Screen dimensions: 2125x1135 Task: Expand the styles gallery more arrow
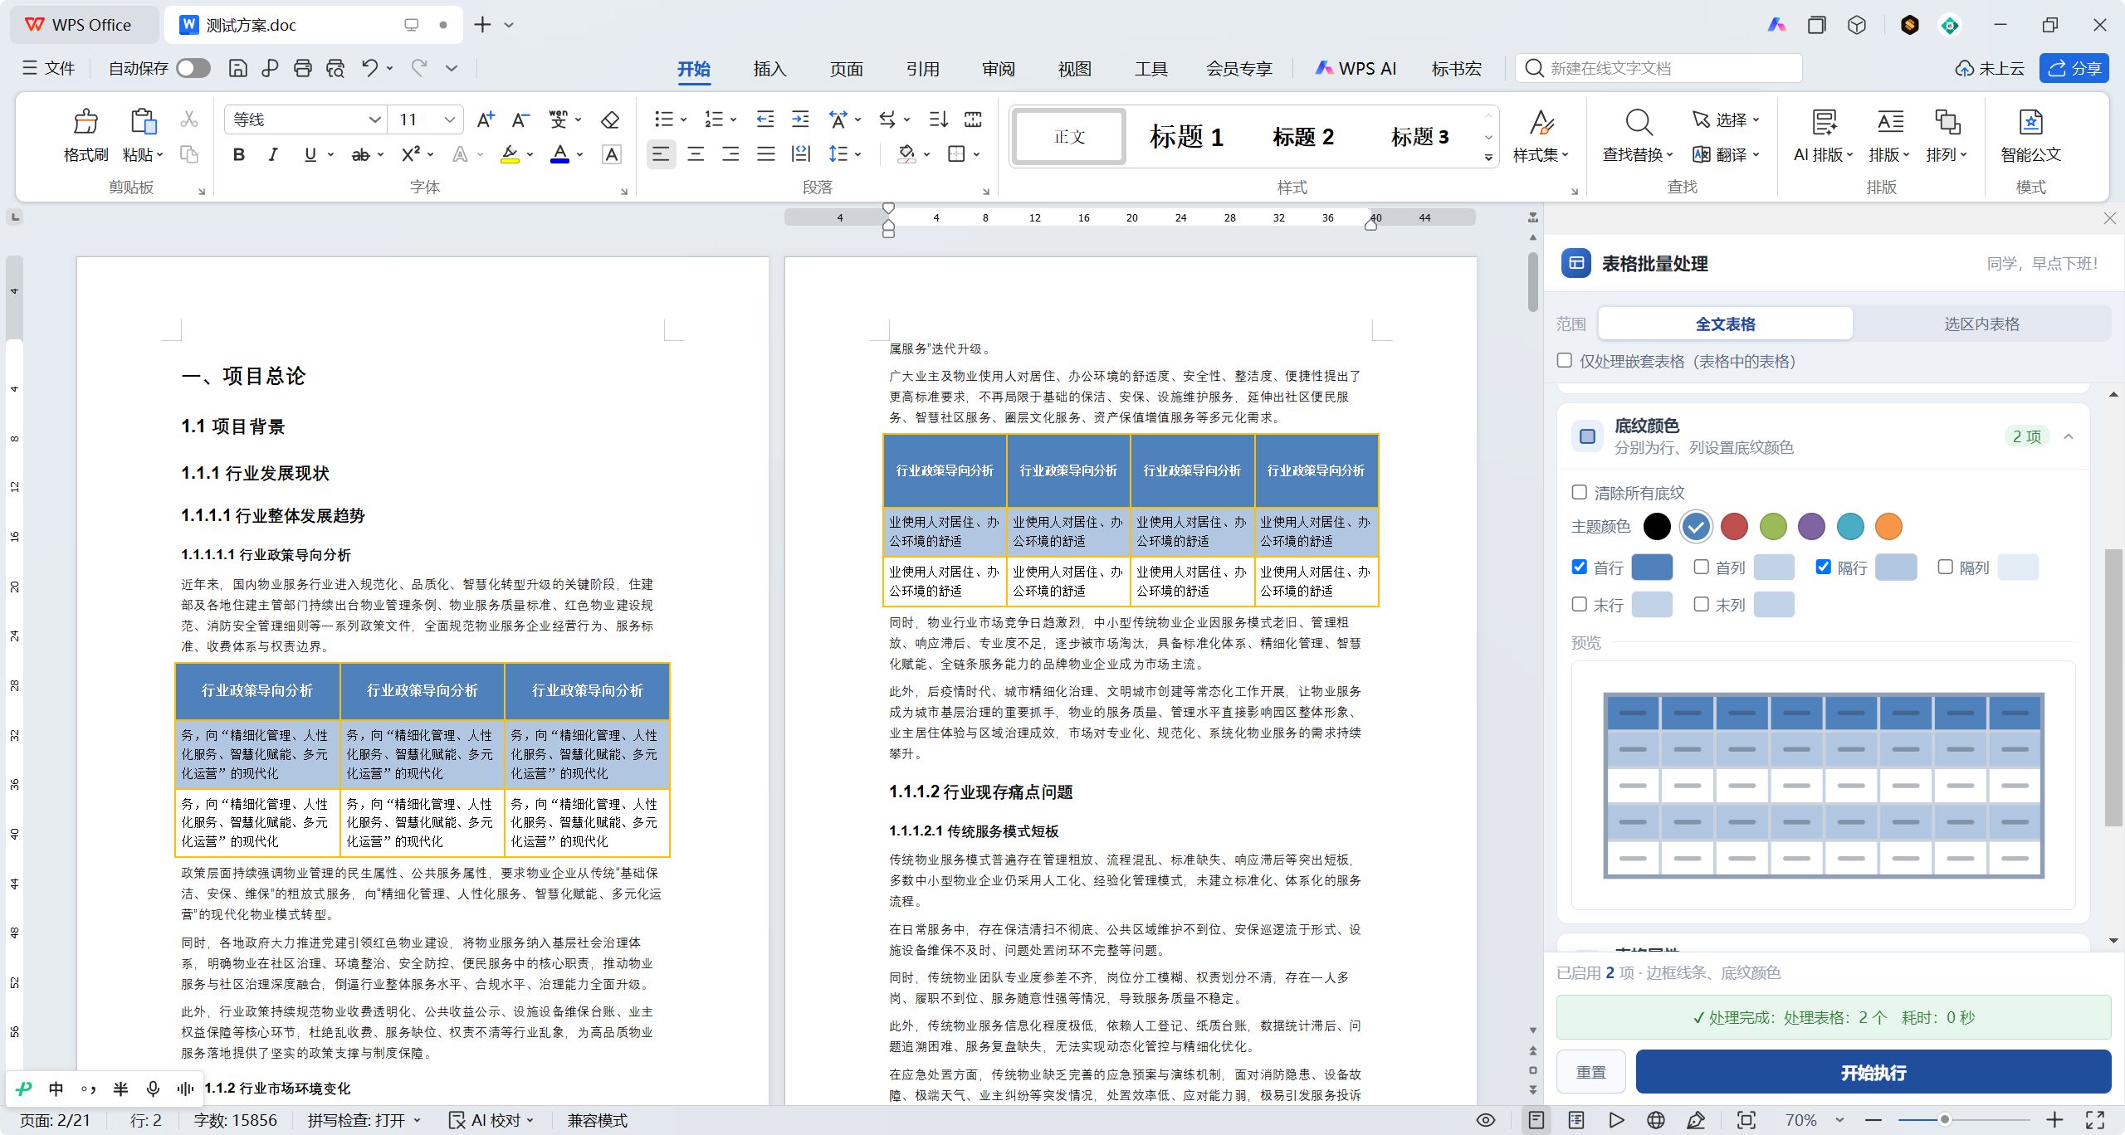tap(1488, 157)
